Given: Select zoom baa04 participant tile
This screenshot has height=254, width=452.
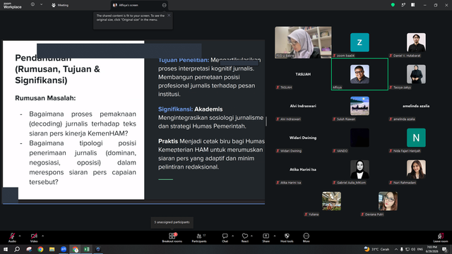Looking at the screenshot, I should pyautogui.click(x=359, y=42).
